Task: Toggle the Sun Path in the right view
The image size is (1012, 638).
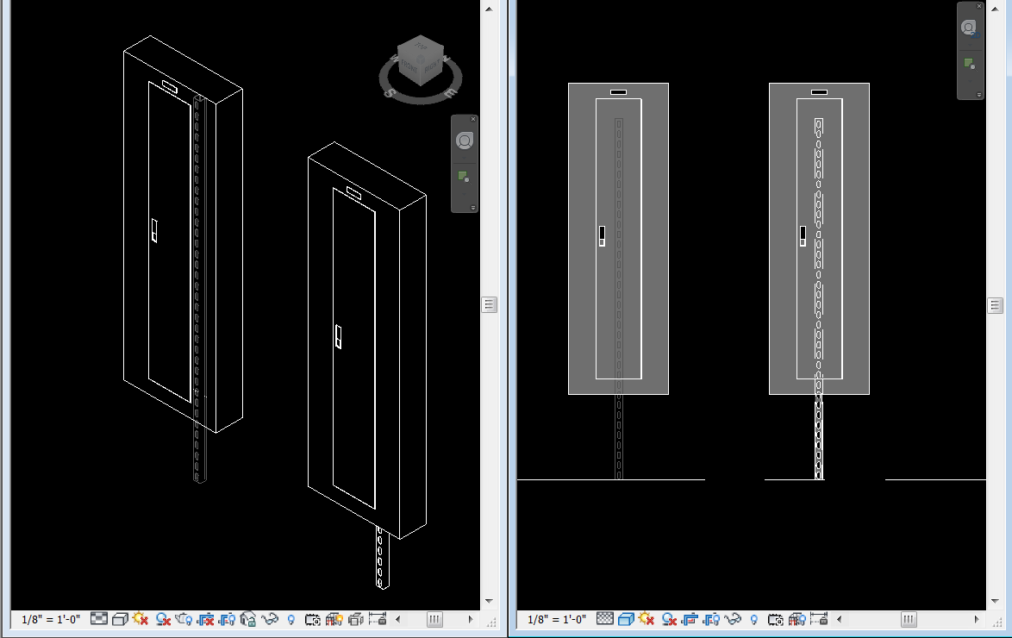Action: (645, 618)
